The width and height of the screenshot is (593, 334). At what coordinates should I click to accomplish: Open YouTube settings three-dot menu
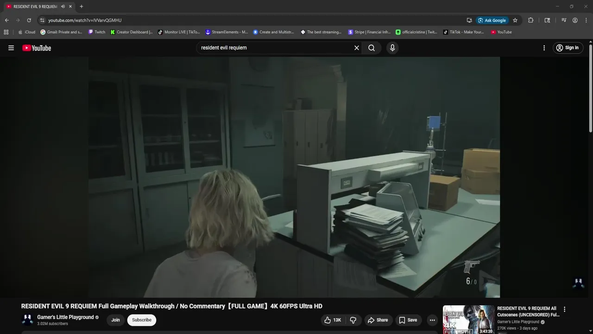[544, 48]
